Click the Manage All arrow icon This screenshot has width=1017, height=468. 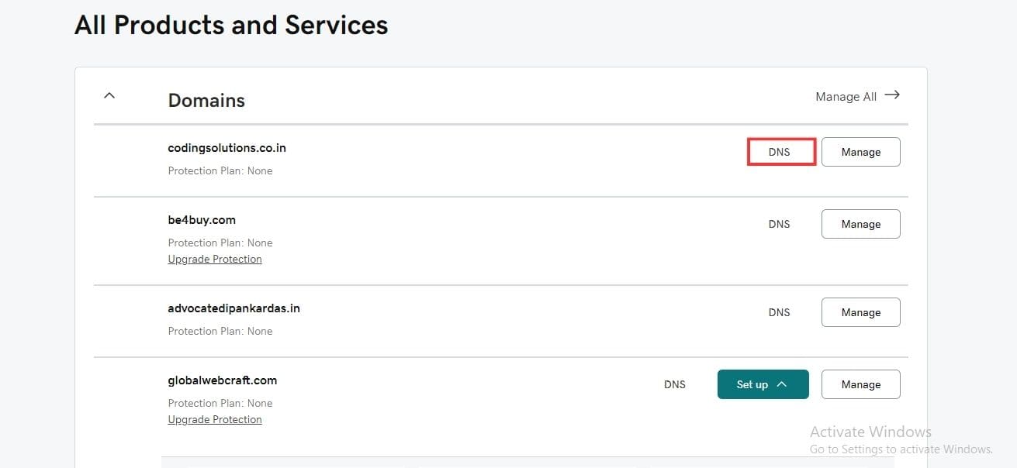click(892, 95)
